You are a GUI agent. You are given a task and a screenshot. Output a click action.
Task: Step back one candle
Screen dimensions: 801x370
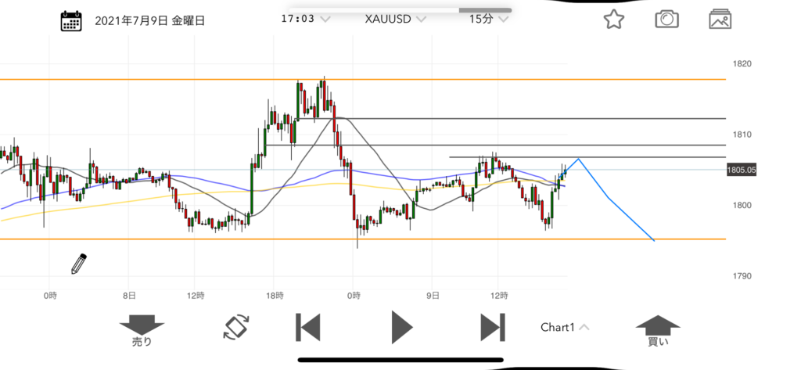[x=307, y=326]
